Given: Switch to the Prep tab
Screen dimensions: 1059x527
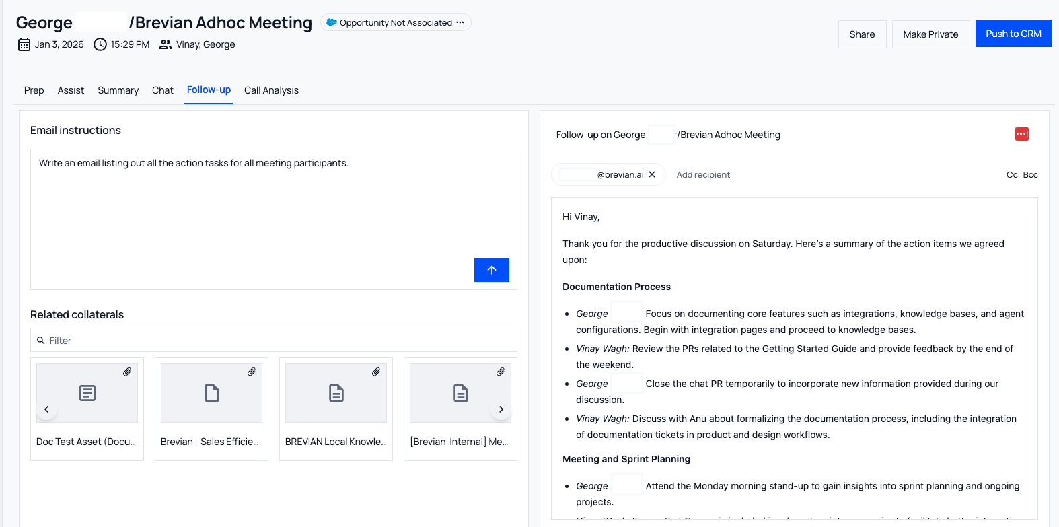Looking at the screenshot, I should (34, 90).
